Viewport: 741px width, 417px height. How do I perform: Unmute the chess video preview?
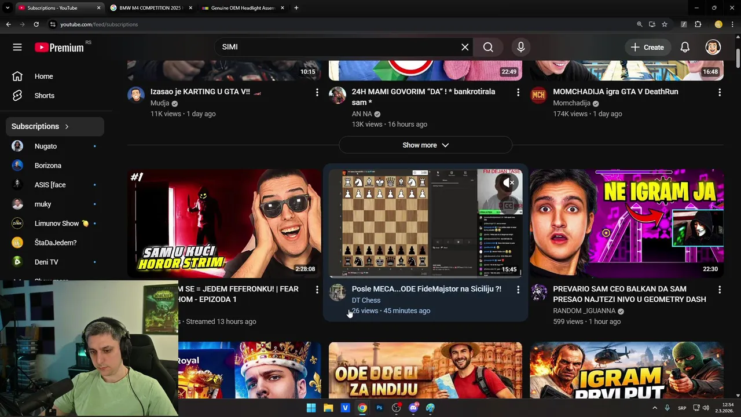pyautogui.click(x=508, y=183)
